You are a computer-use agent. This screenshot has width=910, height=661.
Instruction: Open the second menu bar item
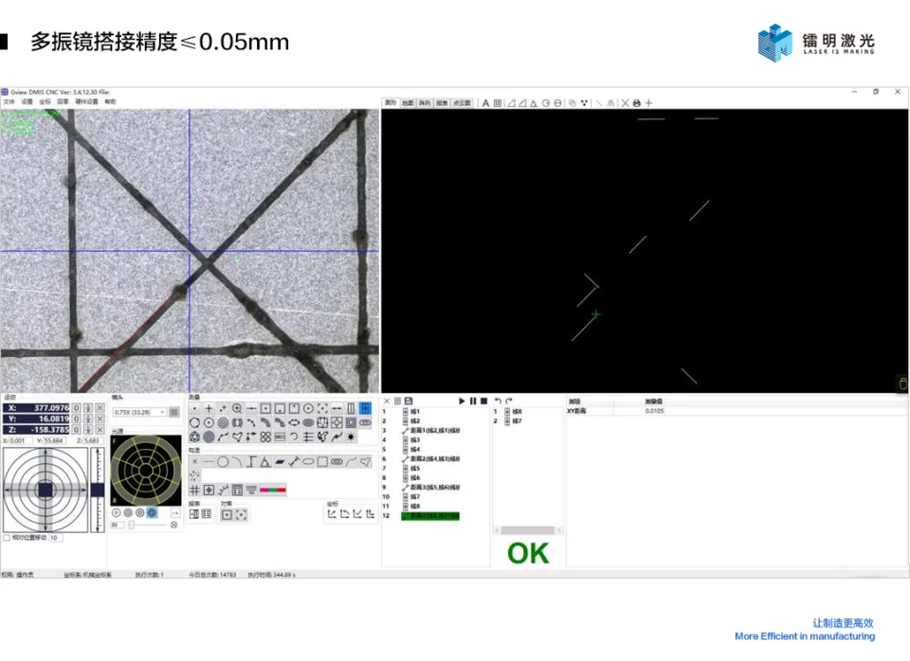[27, 101]
